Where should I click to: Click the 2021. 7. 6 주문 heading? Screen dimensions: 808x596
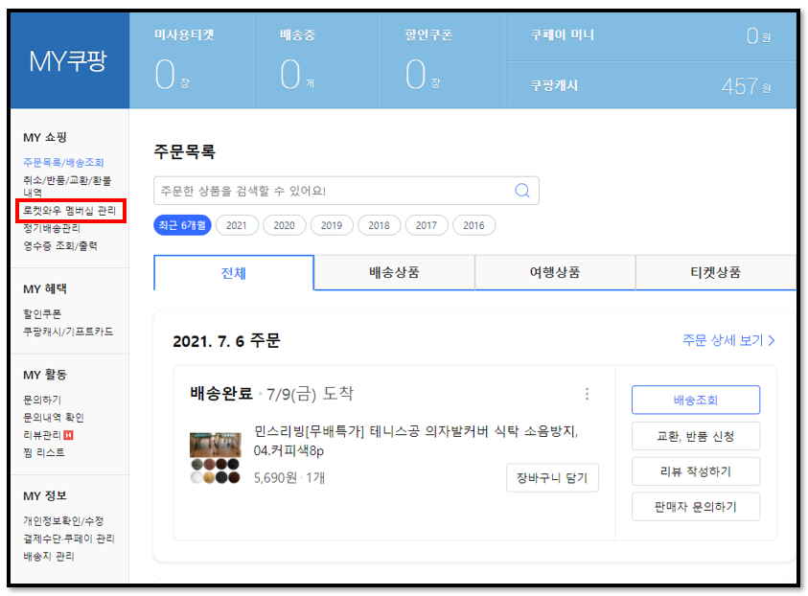point(226,341)
